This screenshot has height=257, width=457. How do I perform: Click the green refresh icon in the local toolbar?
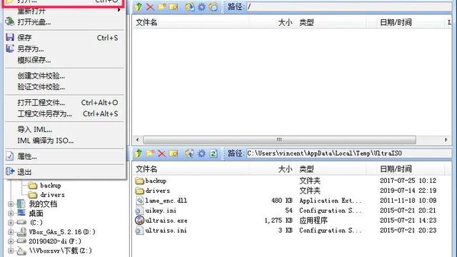click(x=214, y=153)
